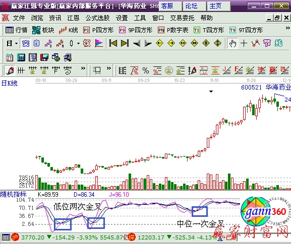Expand overflow chevron after 9T四方形

click(287, 28)
